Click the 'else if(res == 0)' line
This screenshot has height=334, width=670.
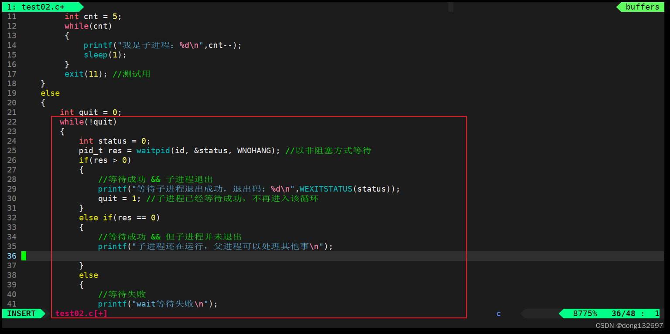point(120,218)
